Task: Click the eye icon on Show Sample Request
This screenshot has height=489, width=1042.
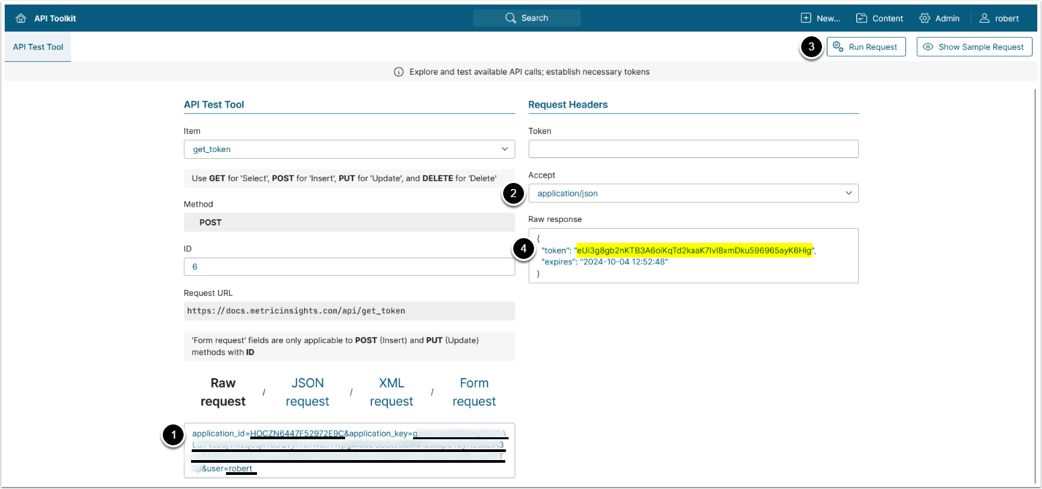Action: (x=928, y=47)
